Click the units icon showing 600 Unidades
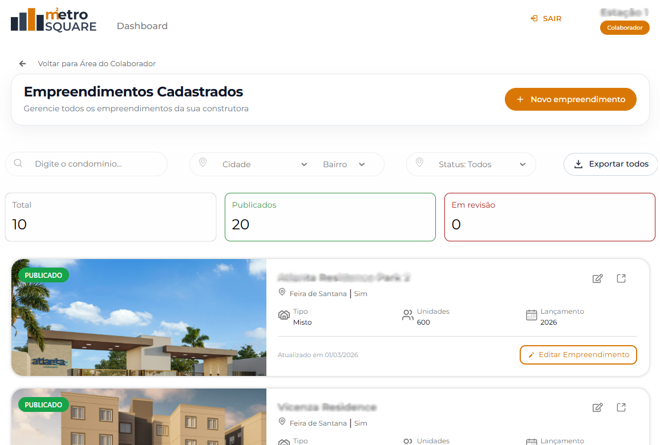The width and height of the screenshot is (660, 445). tap(407, 314)
